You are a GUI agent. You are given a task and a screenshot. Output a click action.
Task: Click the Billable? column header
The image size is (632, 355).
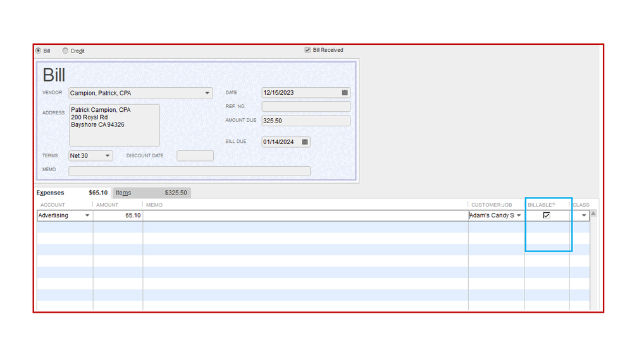coord(542,205)
